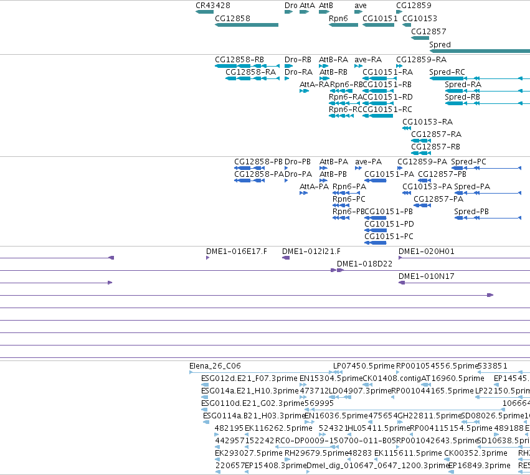Click the Spred gene bar
Screen dimensions: 530x475
click(x=480, y=51)
